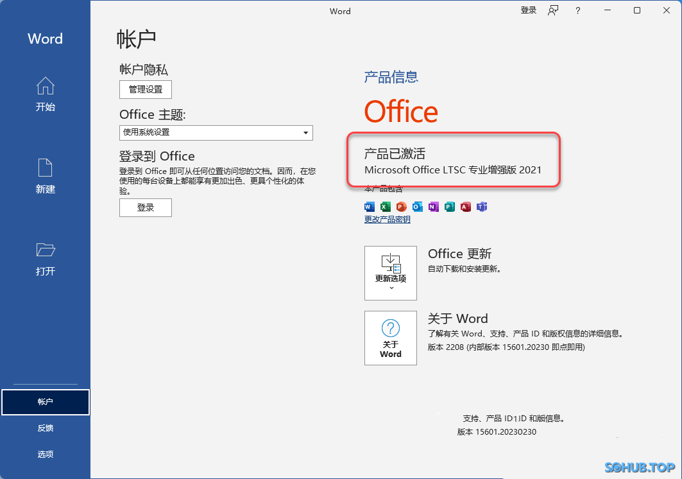Close the Word window
The image size is (682, 479).
(x=667, y=10)
